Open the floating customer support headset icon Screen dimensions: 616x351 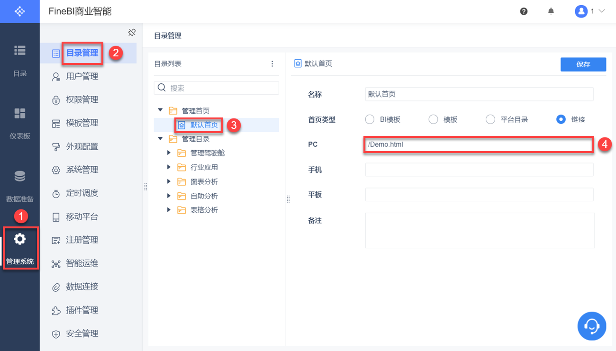pyautogui.click(x=591, y=326)
